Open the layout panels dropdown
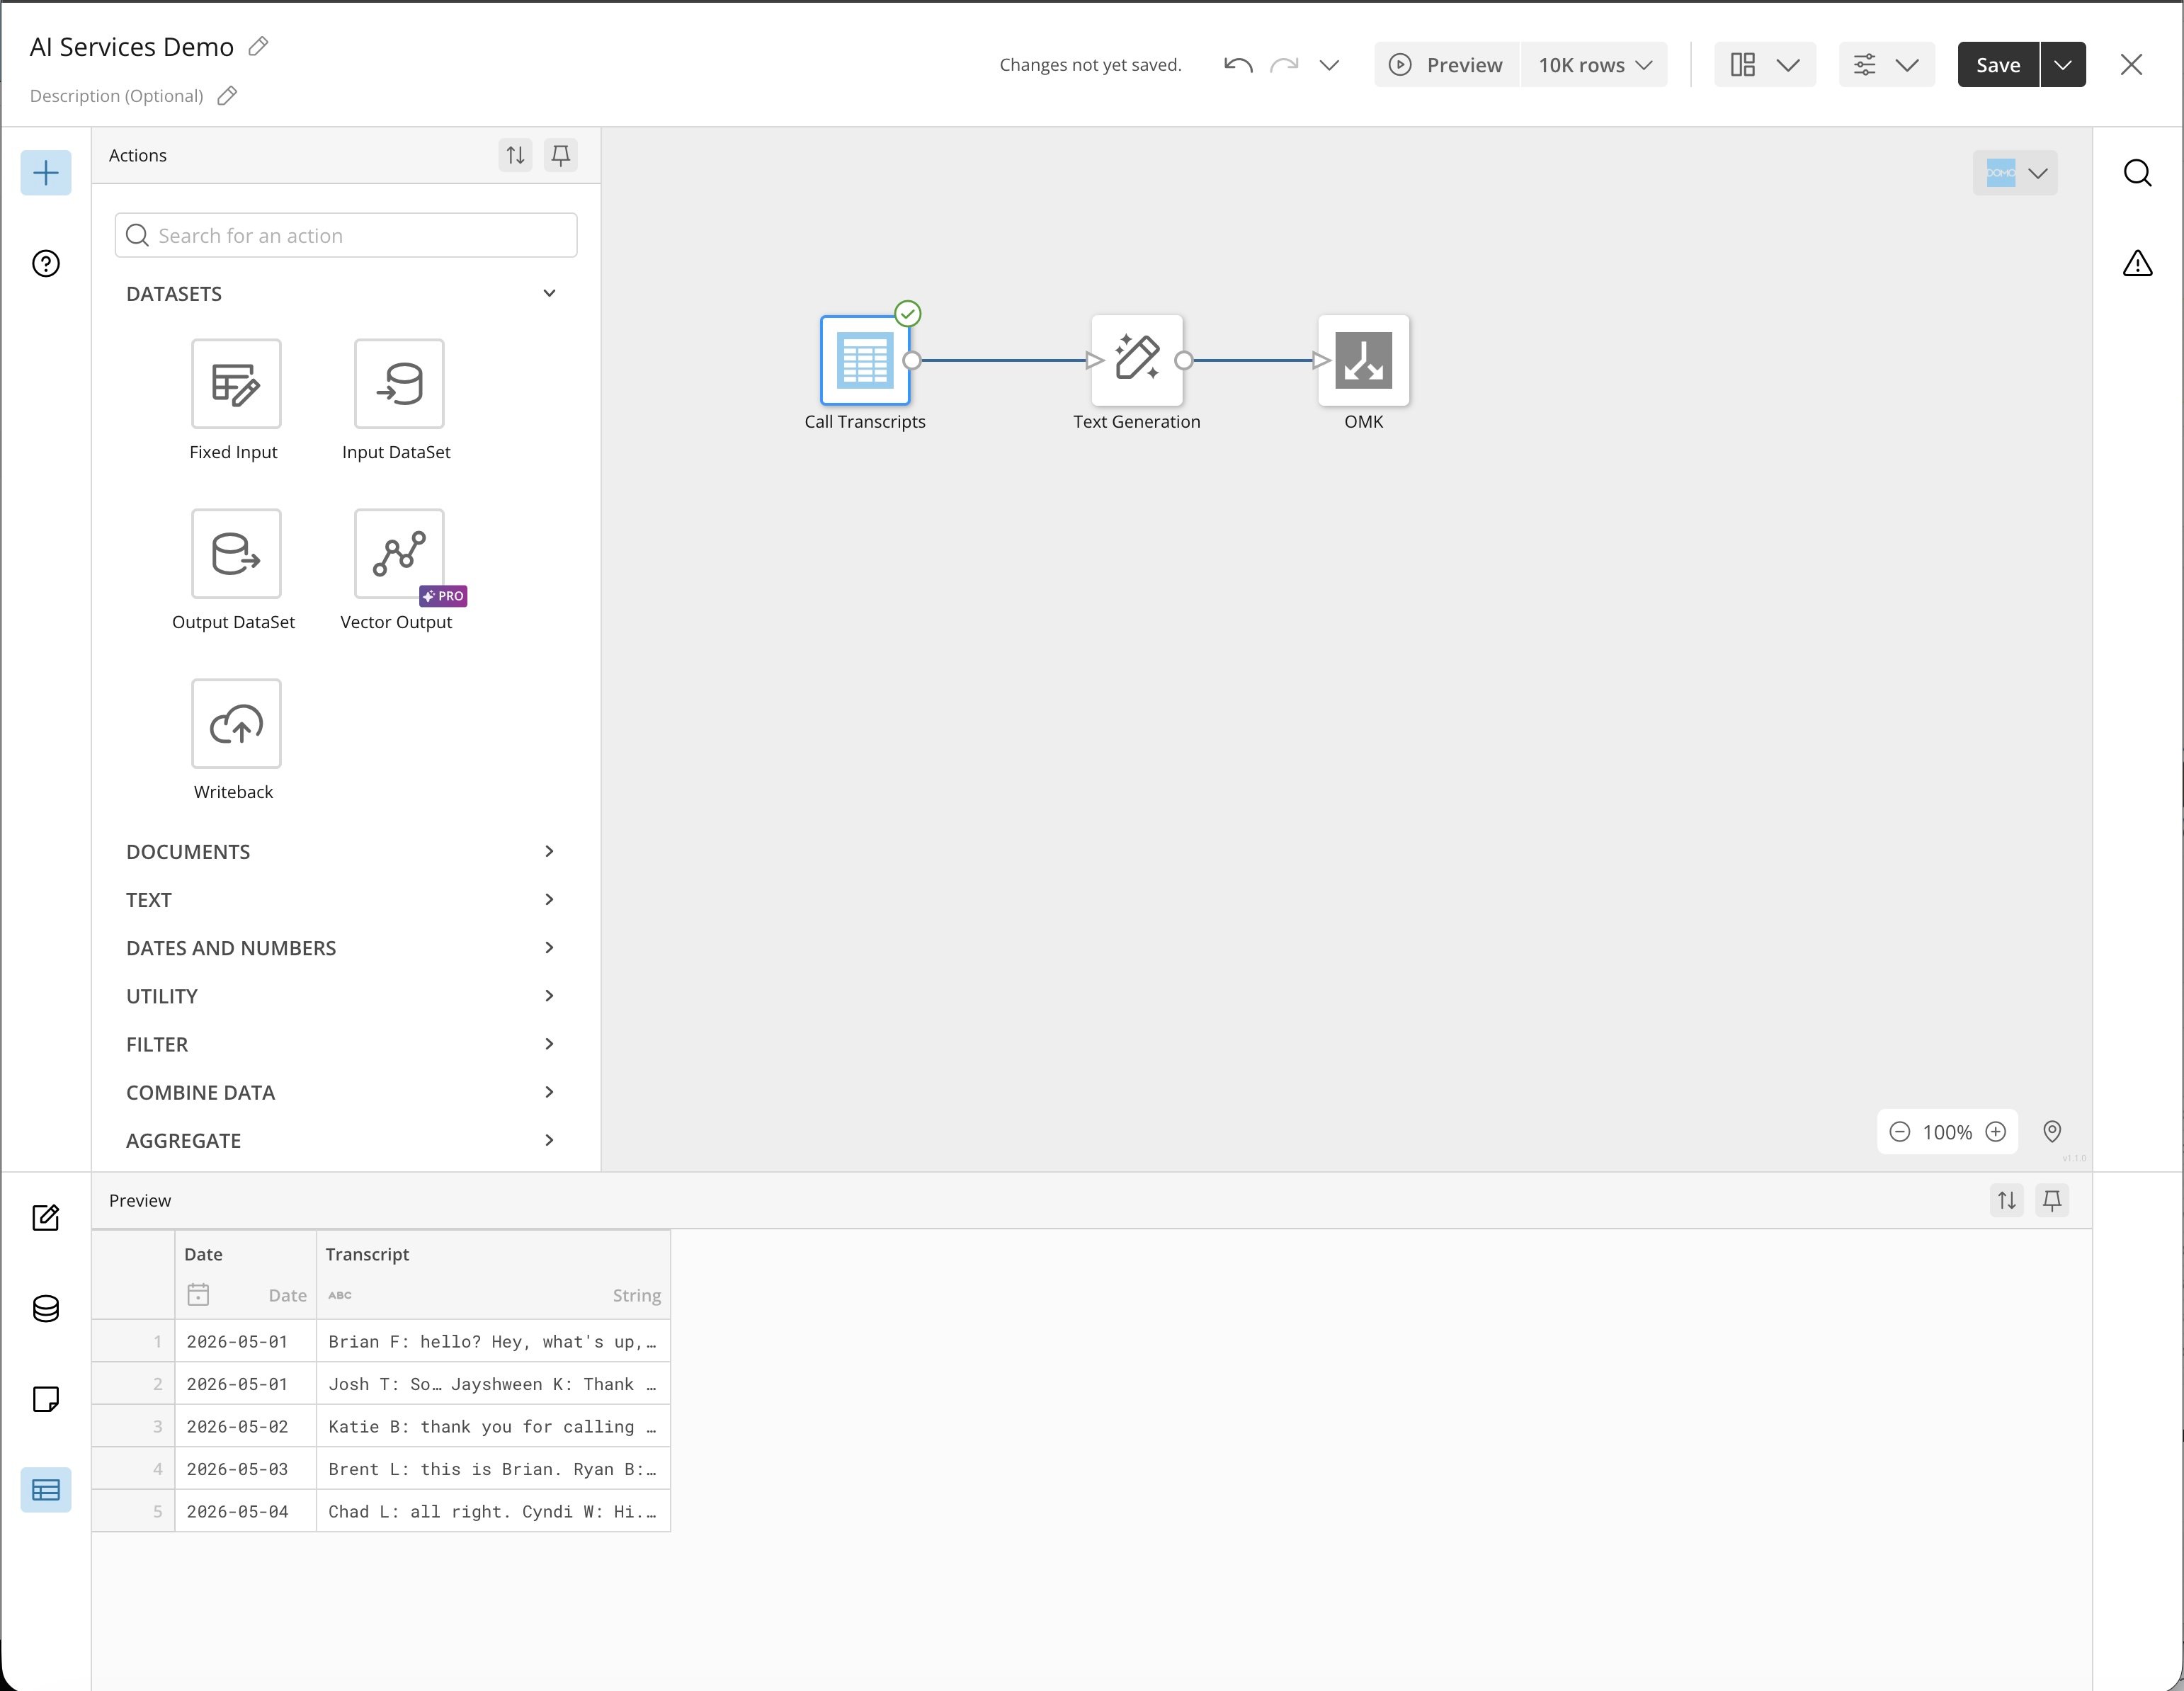The height and width of the screenshot is (1691, 2184). (x=1764, y=65)
